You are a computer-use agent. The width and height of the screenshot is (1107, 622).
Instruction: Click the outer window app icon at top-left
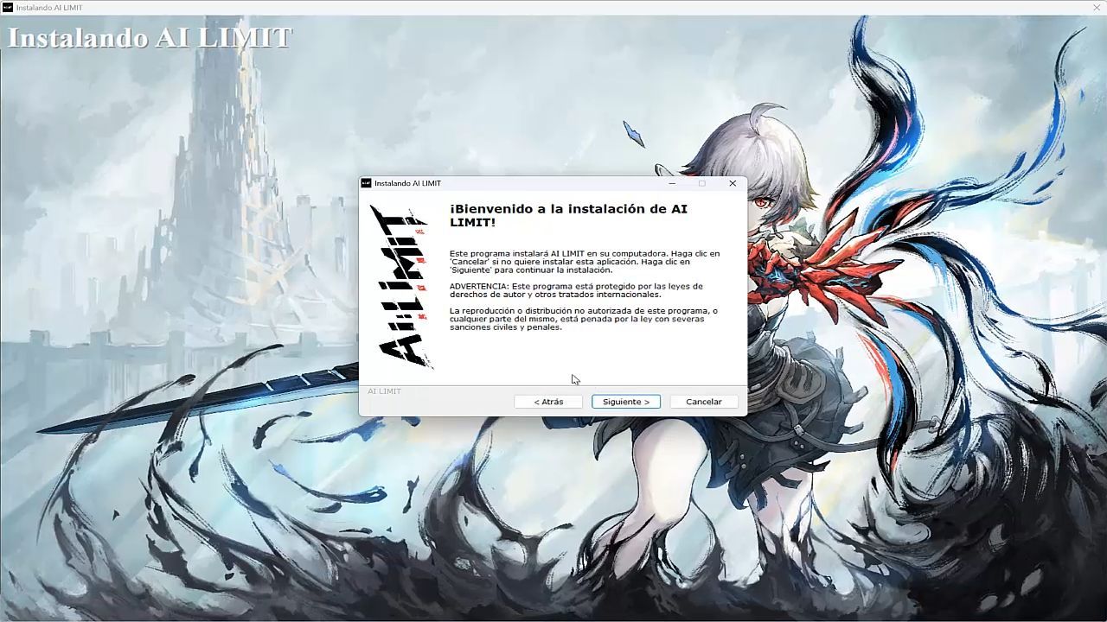(x=8, y=8)
